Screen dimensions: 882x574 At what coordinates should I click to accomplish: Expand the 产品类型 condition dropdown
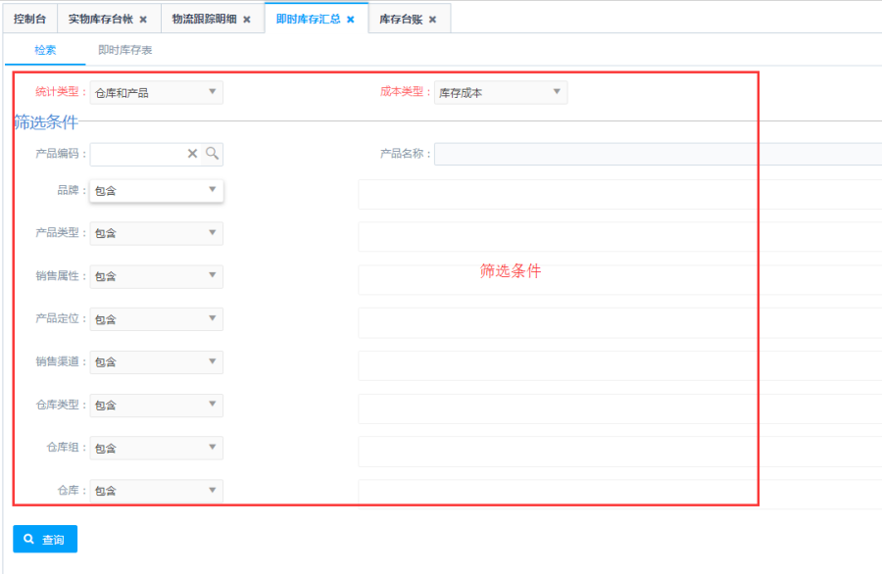coord(156,233)
